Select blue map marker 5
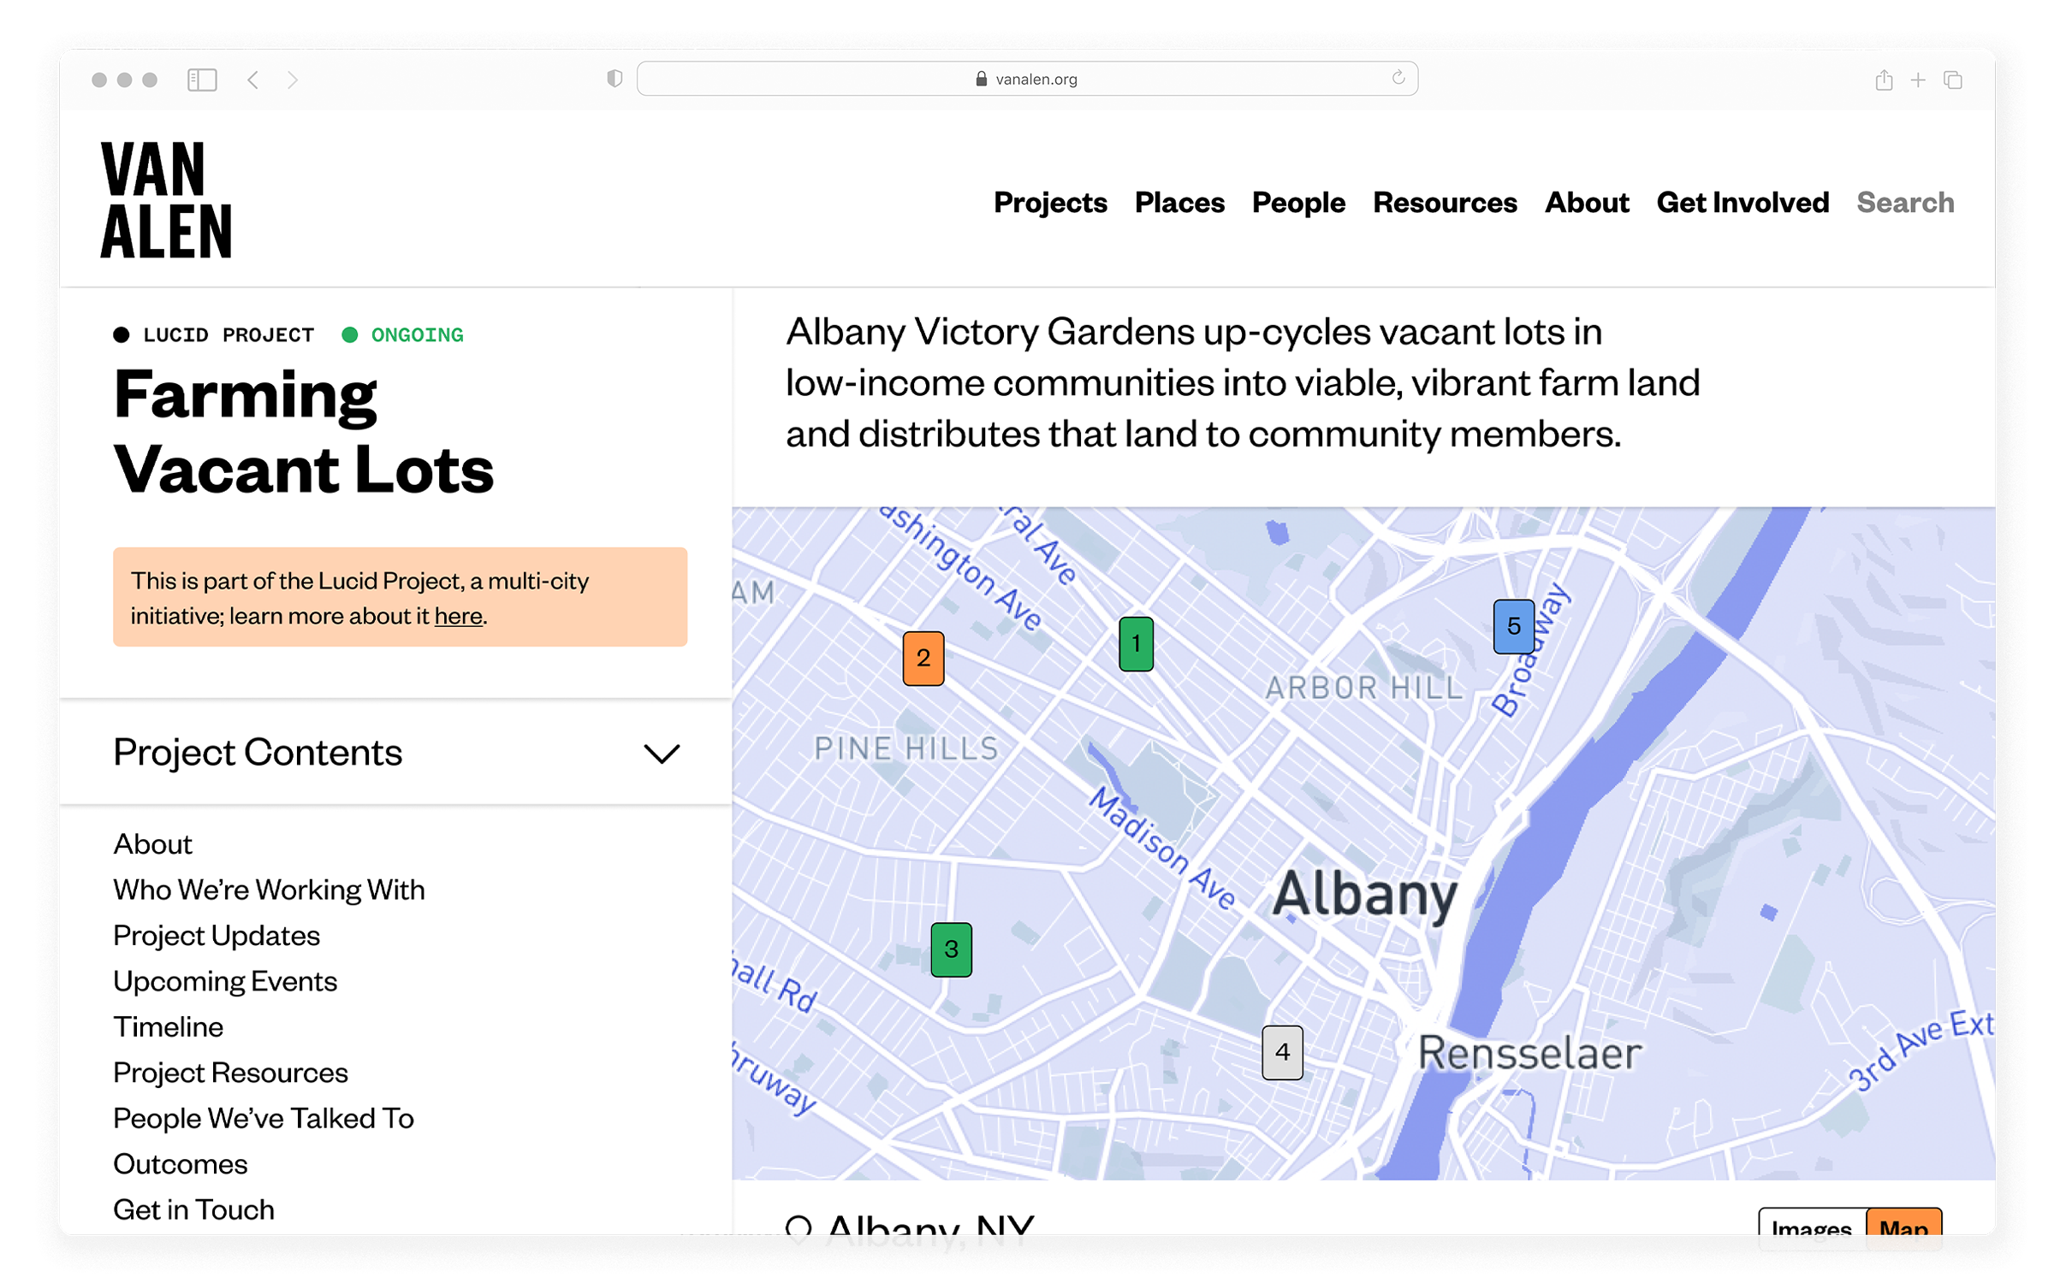Screen dimensions: 2054x1283 (1513, 626)
